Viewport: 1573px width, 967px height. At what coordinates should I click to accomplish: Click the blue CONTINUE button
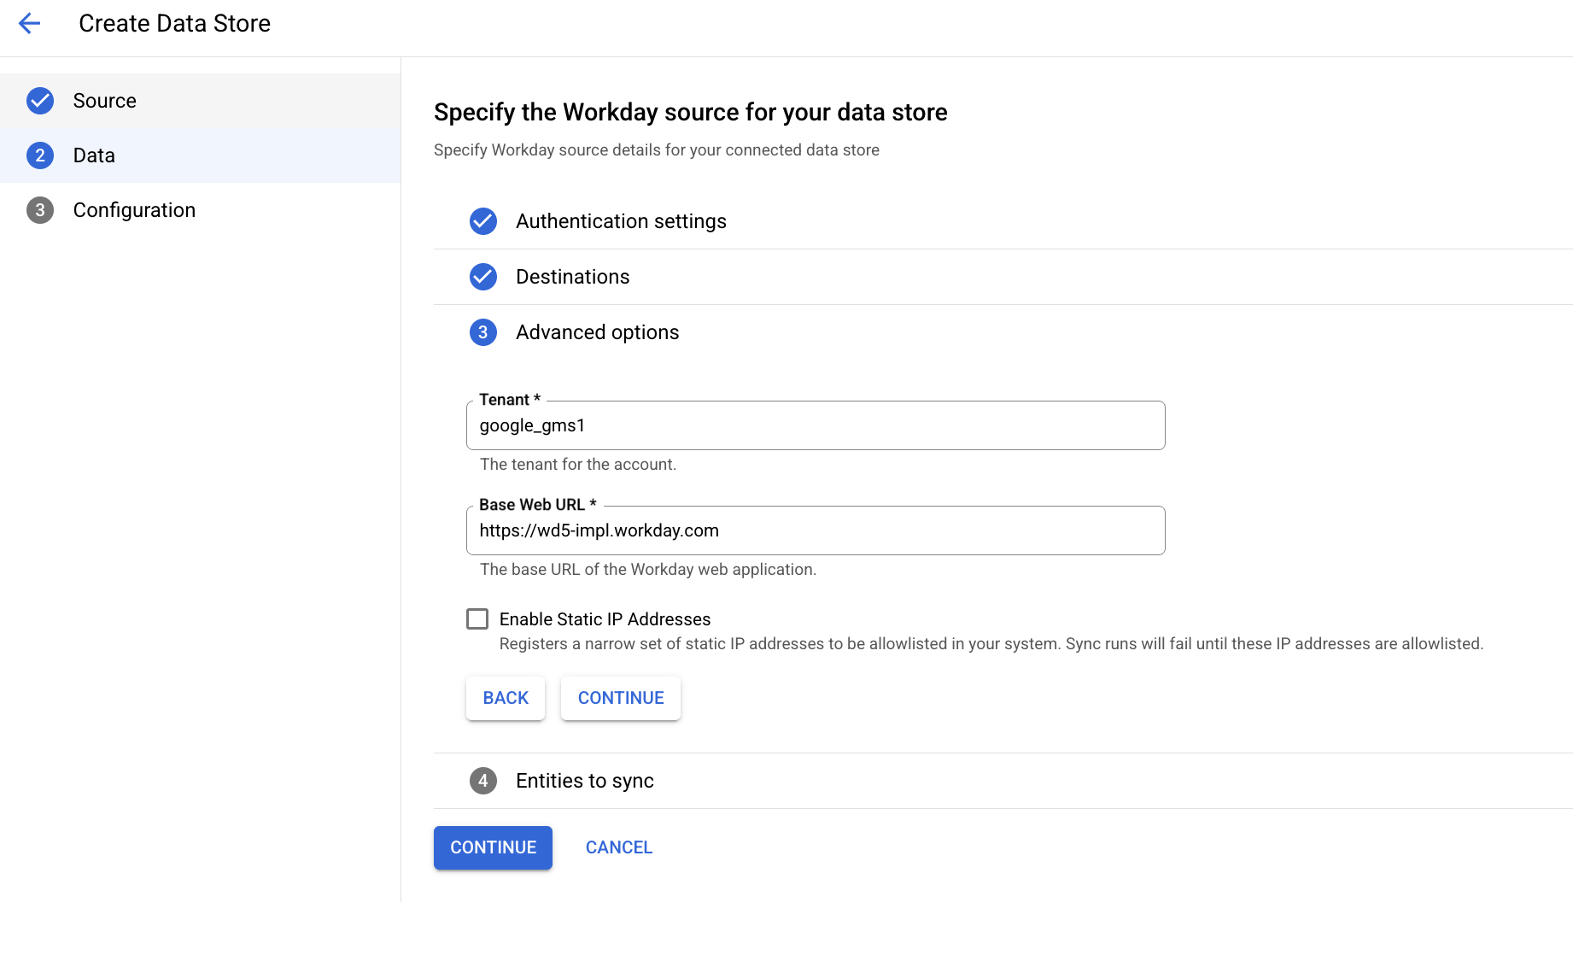click(x=493, y=847)
